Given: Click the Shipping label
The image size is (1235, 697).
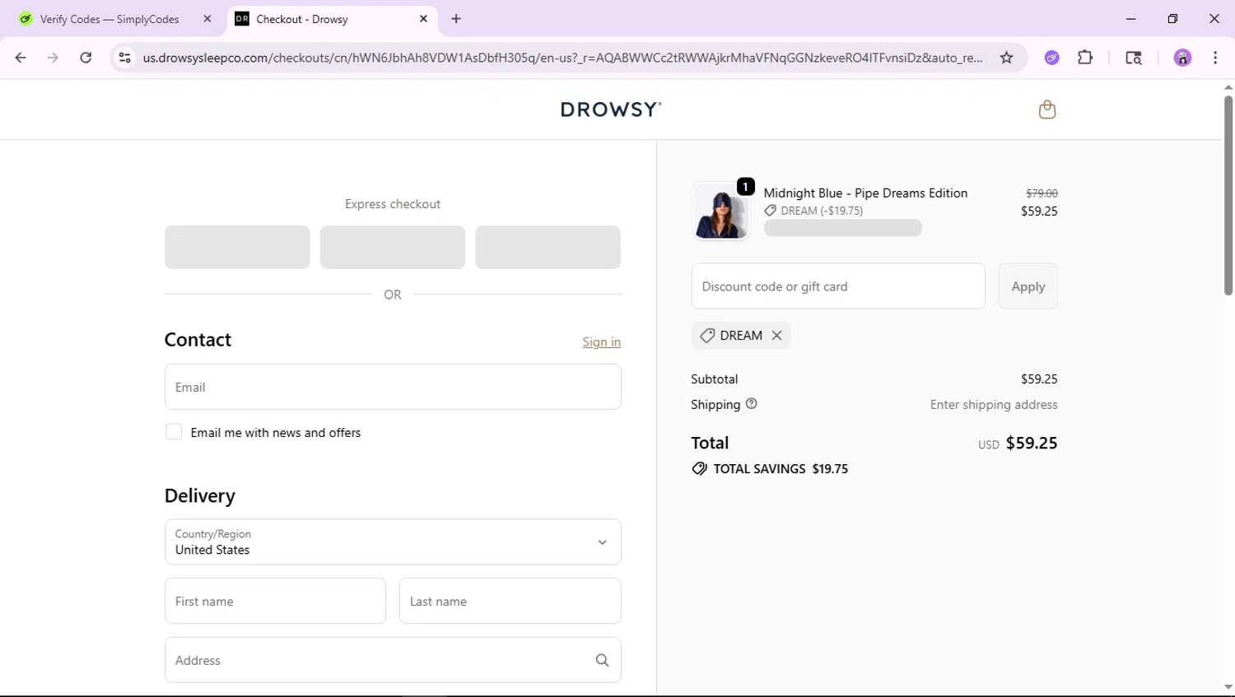Looking at the screenshot, I should 715,404.
